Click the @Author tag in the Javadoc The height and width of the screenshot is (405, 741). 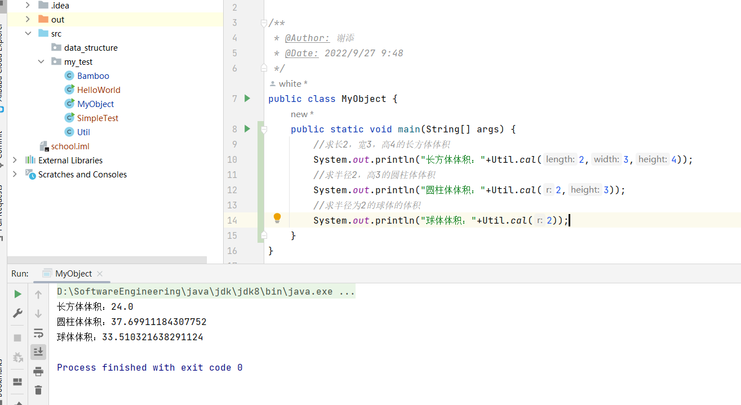point(307,38)
